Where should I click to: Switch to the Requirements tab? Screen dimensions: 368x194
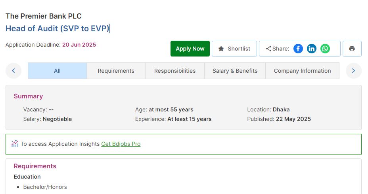(x=116, y=71)
